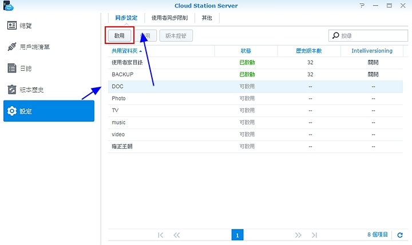The height and width of the screenshot is (245, 412).
Task: Sort by the 歷史版本數 column header
Action: pyautogui.click(x=309, y=51)
